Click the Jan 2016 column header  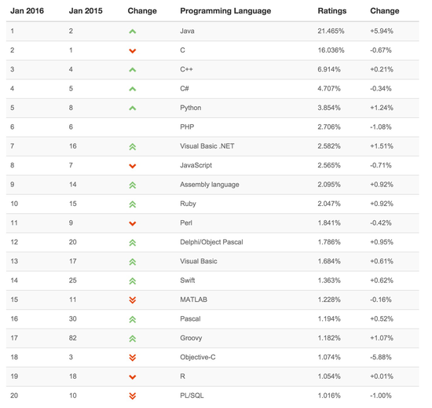27,11
